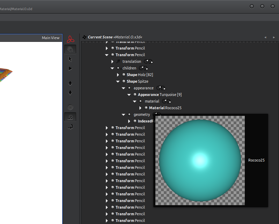Click the curved return arrow toolbar icon
This screenshot has width=279, height=224.
(x=70, y=127)
